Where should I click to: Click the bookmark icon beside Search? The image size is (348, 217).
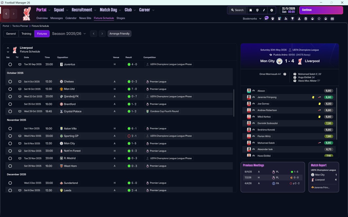251,10
